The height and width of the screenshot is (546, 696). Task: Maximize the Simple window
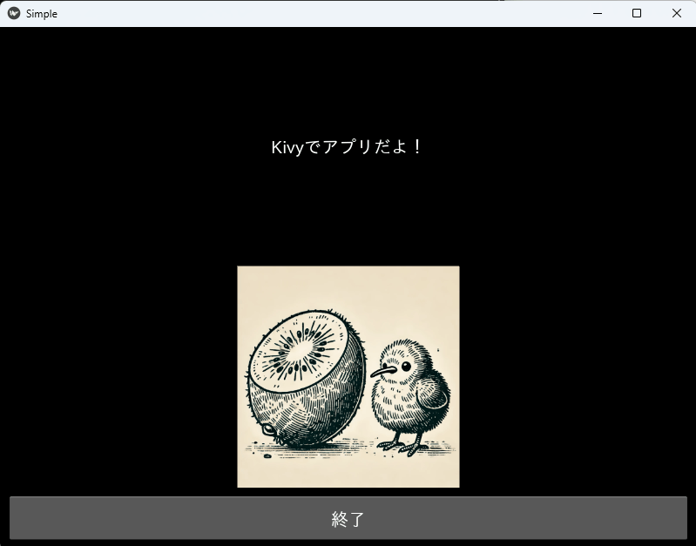point(637,13)
